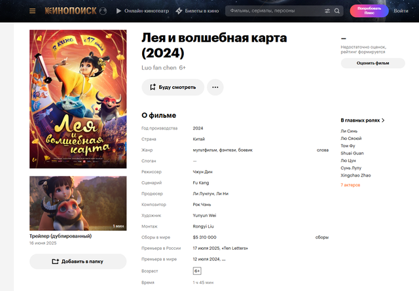Screen dimensions: 419x291
Task: Open the боевик genre link
Action: pos(246,150)
